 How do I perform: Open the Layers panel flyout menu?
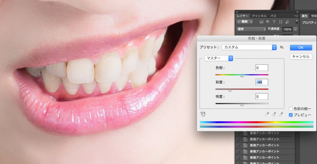pos(296,16)
